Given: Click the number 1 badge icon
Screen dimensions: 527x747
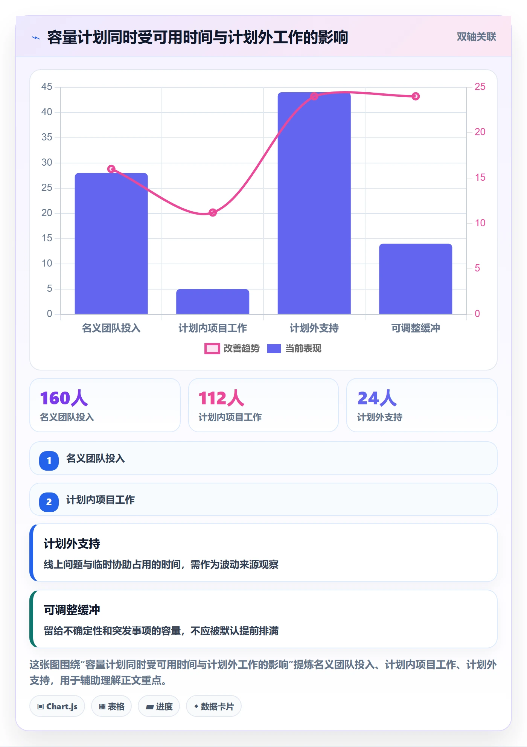Looking at the screenshot, I should [49, 460].
